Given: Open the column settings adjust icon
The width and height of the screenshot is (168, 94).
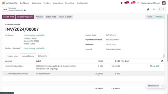Looking at the screenshot, I should click(162, 61).
